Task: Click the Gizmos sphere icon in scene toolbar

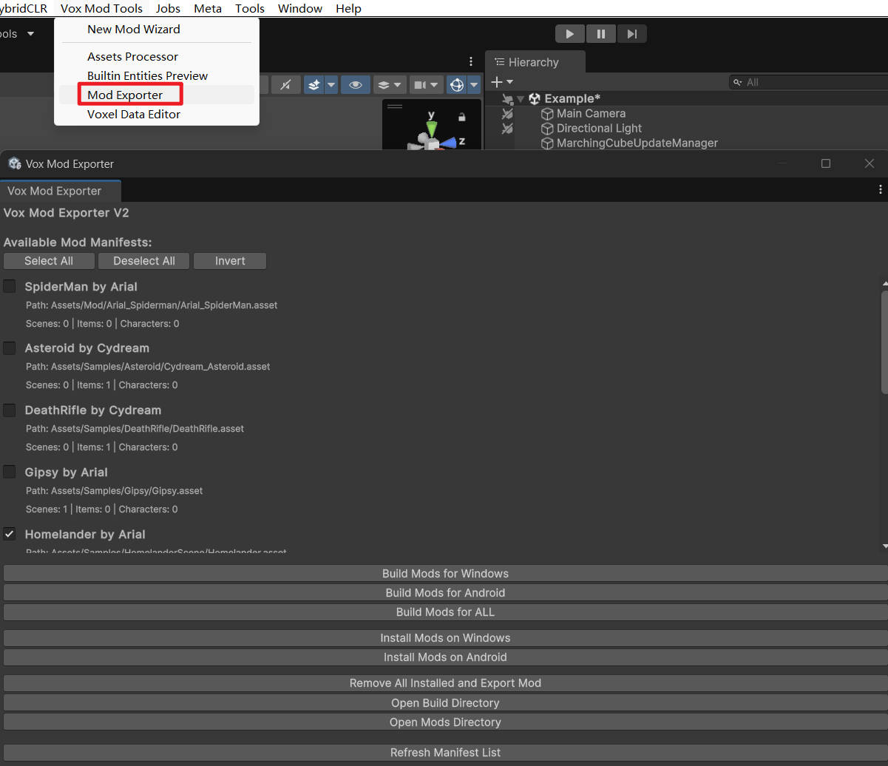Action: (457, 85)
